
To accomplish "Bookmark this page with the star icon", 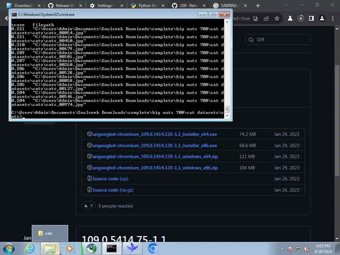I will coord(277,19).
